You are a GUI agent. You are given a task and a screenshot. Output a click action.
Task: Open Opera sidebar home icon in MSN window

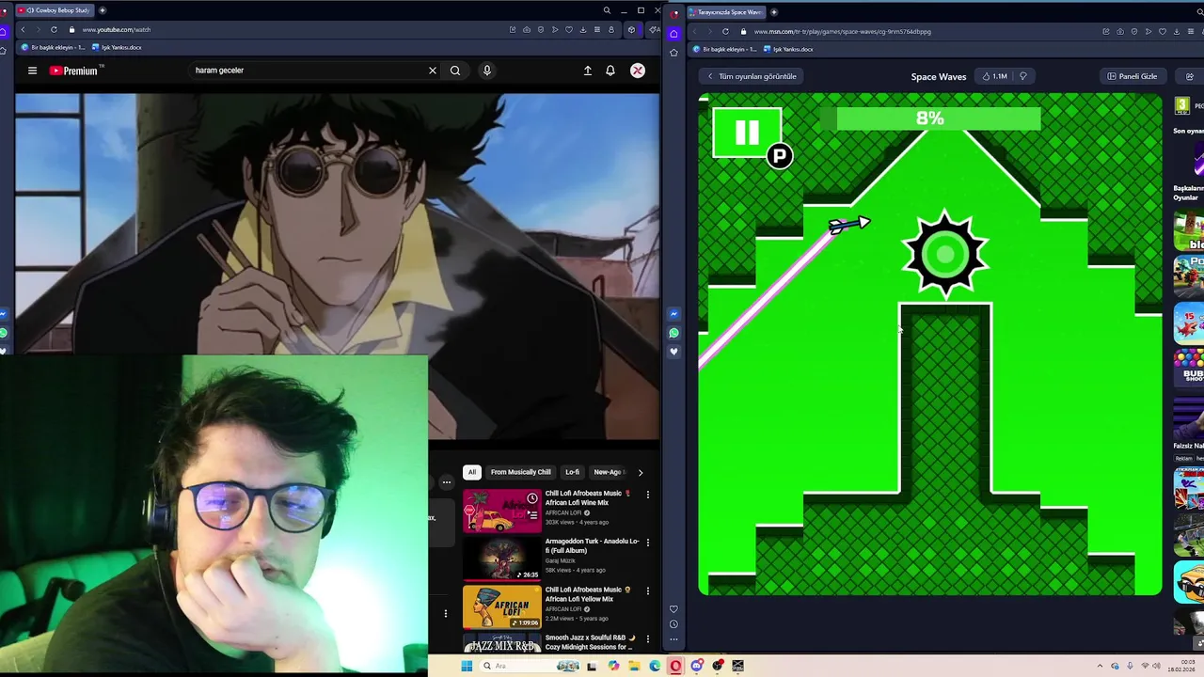click(x=673, y=34)
